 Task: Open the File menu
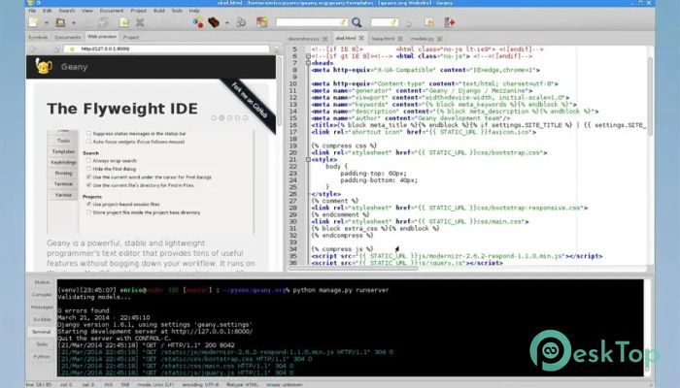[32, 11]
